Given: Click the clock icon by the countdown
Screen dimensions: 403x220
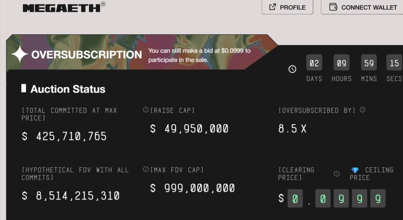Looking at the screenshot, I should pyautogui.click(x=292, y=69).
